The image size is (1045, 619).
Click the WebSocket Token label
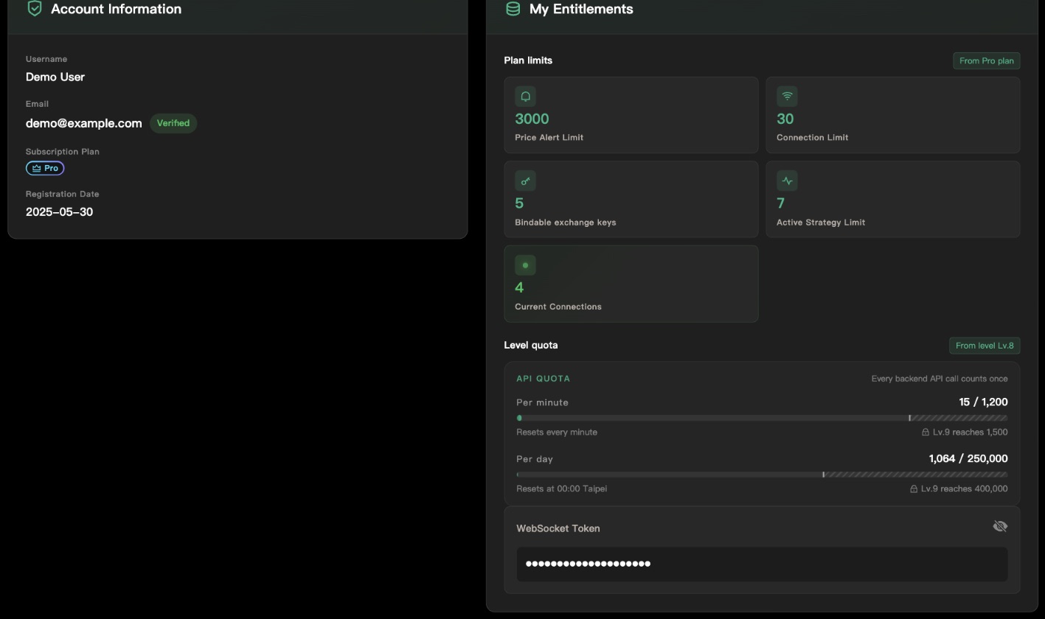(558, 528)
